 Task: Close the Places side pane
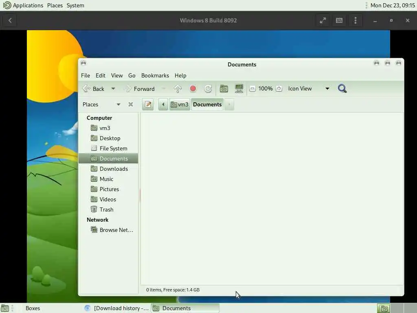tap(131, 104)
